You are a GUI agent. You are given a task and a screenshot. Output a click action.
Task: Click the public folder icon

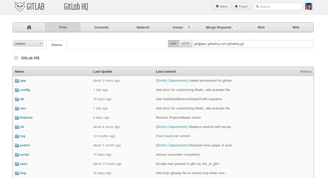click(x=17, y=145)
